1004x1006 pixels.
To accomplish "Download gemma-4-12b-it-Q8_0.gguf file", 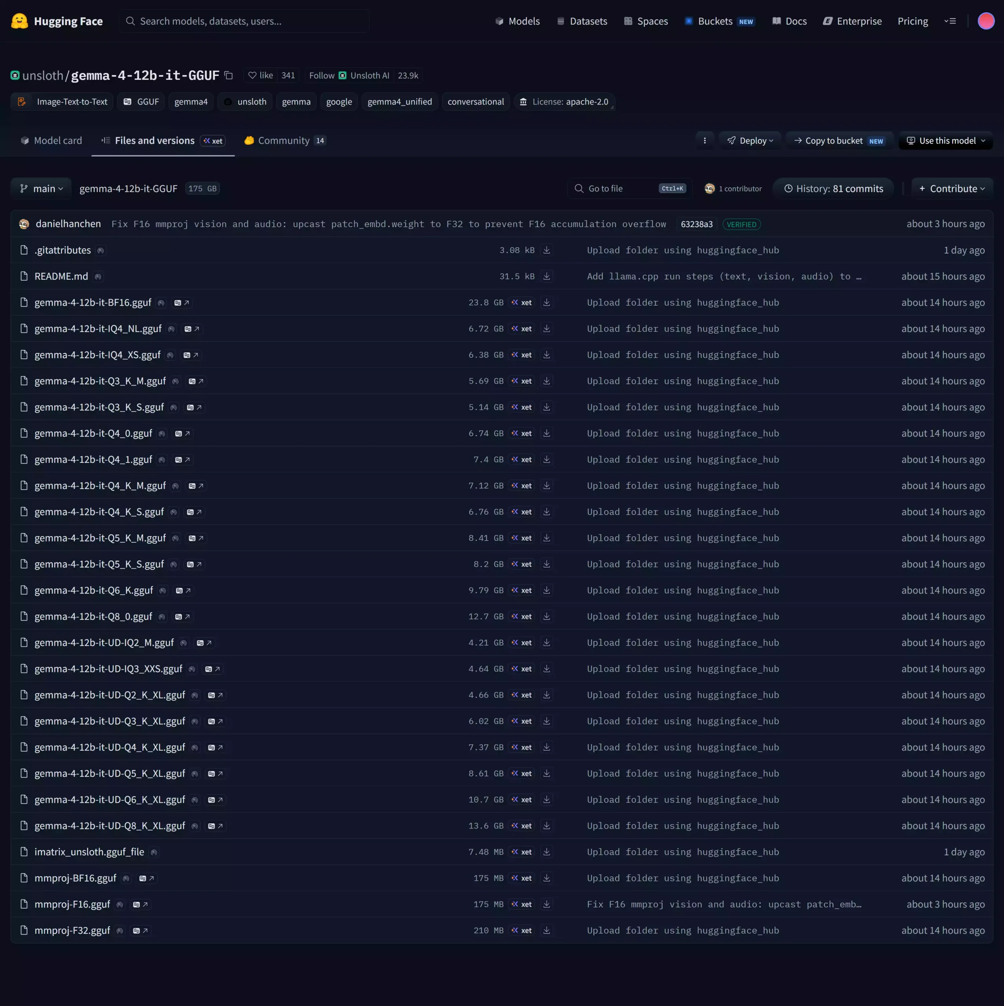I will pyautogui.click(x=547, y=617).
